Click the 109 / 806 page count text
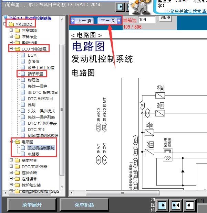This screenshot has height=213, width=207. click(132, 27)
